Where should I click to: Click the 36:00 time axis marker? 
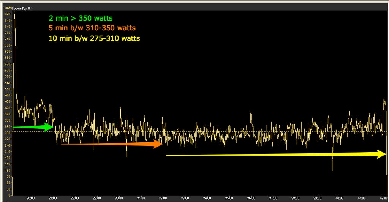tap(251, 198)
